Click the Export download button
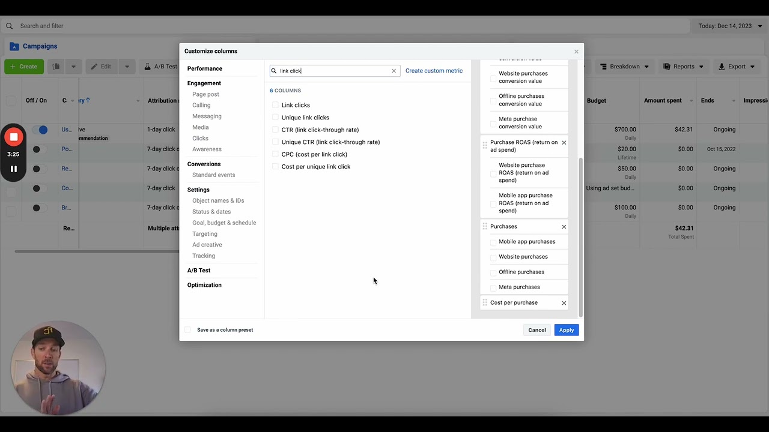The width and height of the screenshot is (769, 432). click(737, 67)
